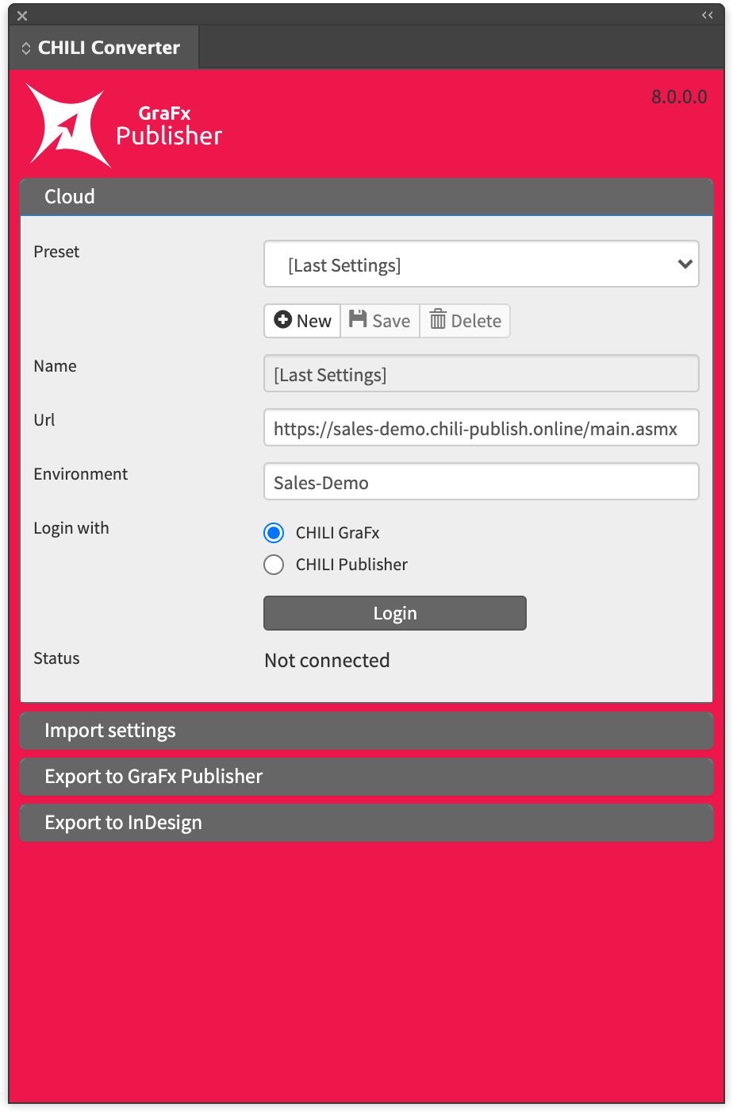Screen dimensions: 733x1115
Task: Create a New preset
Action: point(302,321)
